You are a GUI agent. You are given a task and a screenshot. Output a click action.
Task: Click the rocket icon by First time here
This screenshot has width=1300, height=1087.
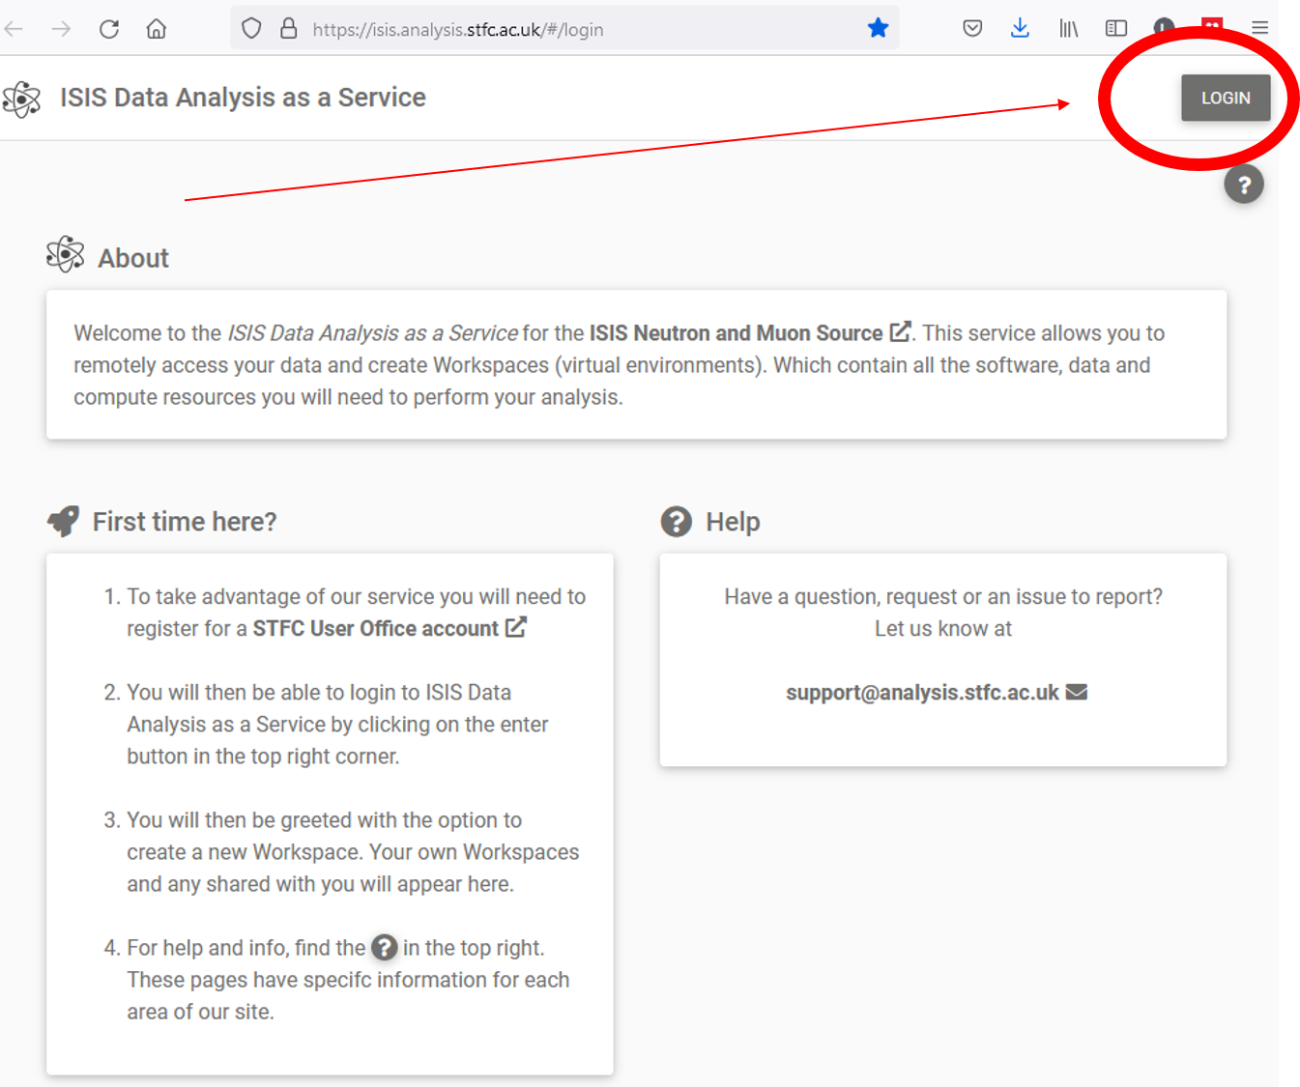point(63,522)
